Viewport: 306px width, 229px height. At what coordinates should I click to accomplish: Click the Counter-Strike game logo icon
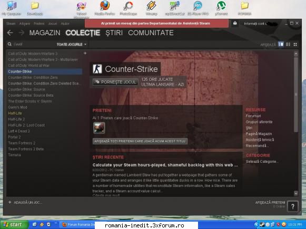[x=97, y=69]
